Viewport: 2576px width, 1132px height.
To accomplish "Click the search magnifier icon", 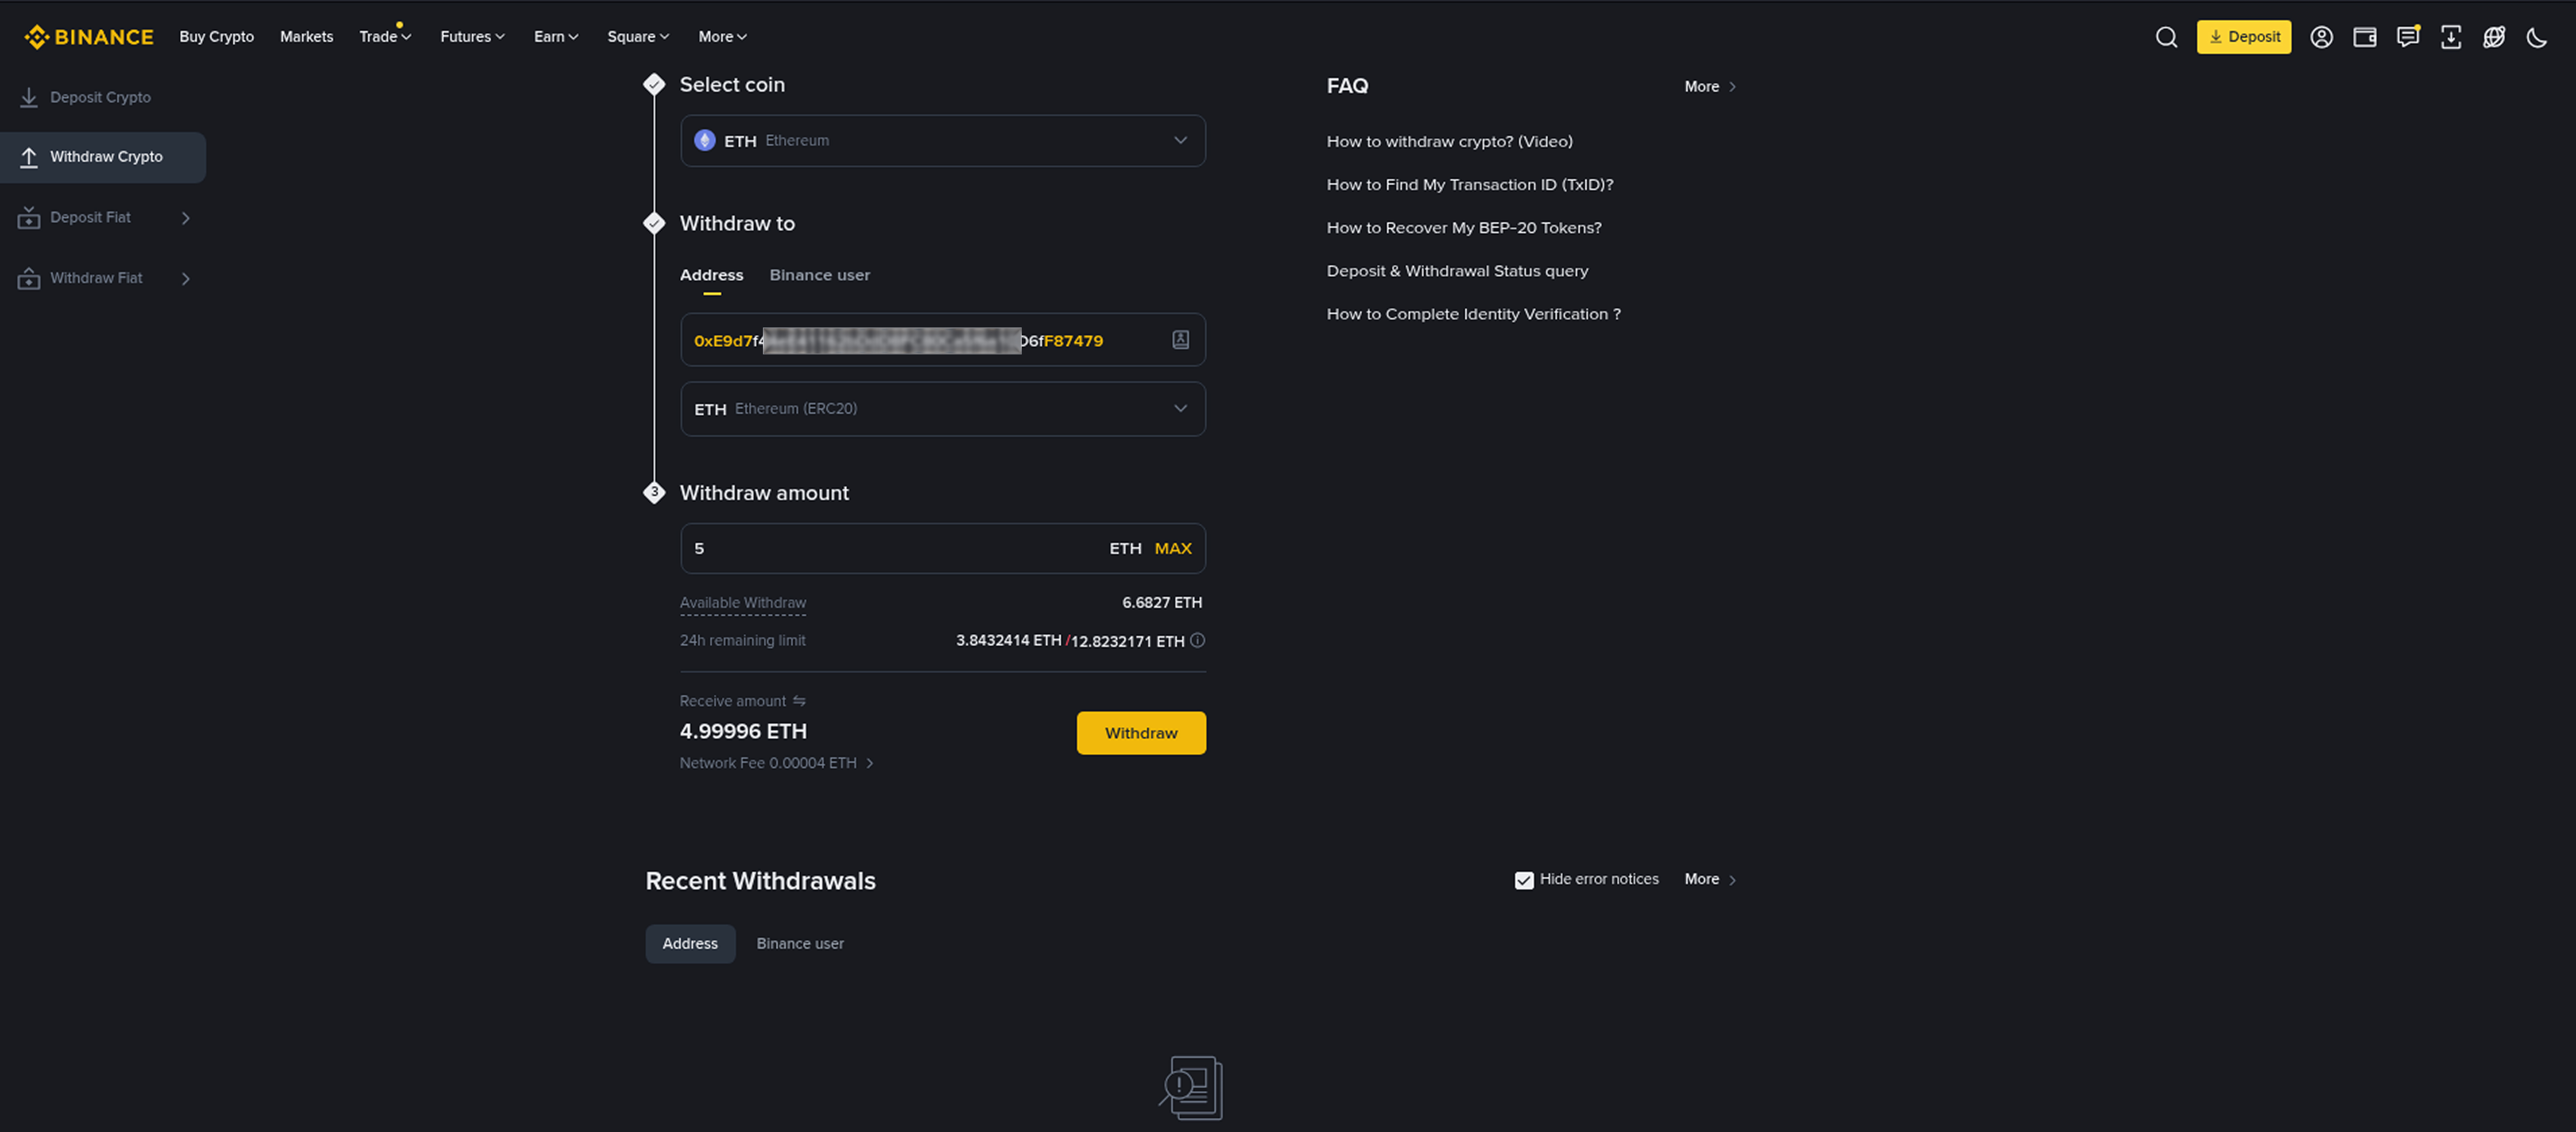I will tap(2166, 37).
